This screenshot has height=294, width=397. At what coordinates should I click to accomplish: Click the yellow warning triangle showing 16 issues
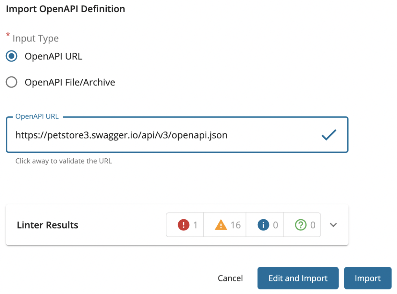pos(221,225)
